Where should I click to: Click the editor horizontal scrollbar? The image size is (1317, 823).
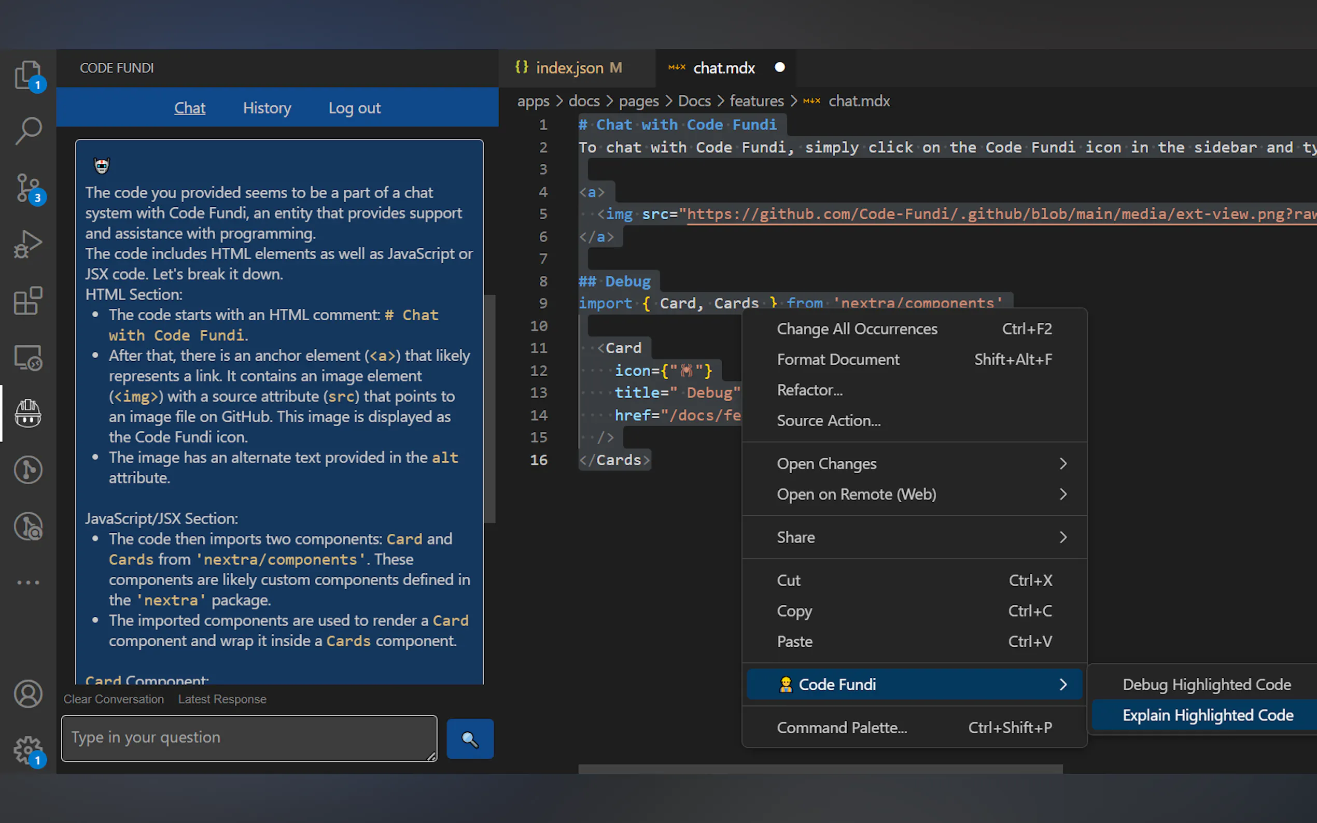click(820, 769)
